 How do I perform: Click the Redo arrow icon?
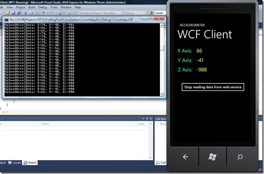52,13
